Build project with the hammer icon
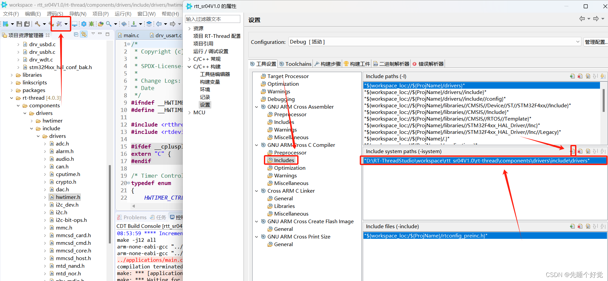The image size is (608, 281). tap(38, 24)
